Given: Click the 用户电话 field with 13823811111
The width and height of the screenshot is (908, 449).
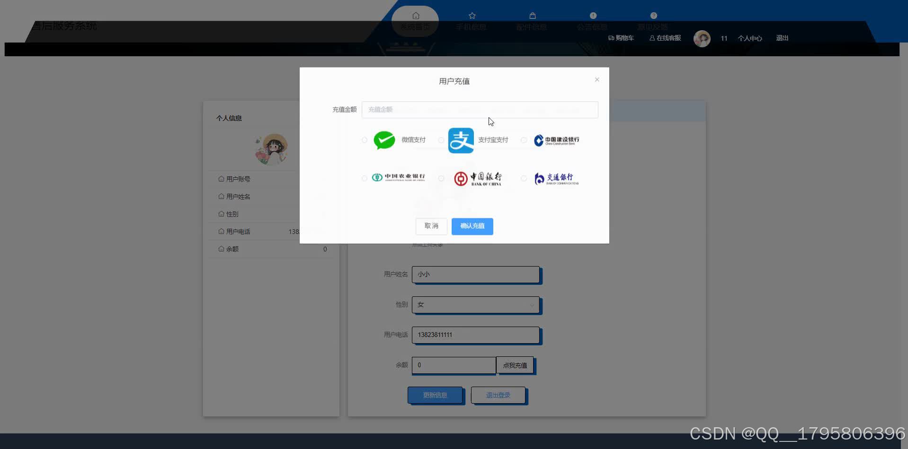Looking at the screenshot, I should tap(476, 335).
